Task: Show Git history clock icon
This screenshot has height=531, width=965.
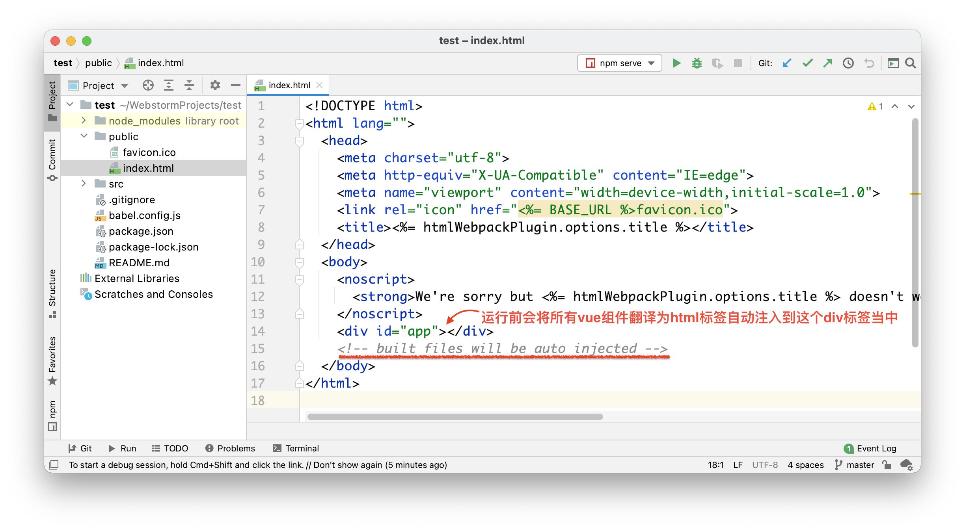Action: click(848, 63)
